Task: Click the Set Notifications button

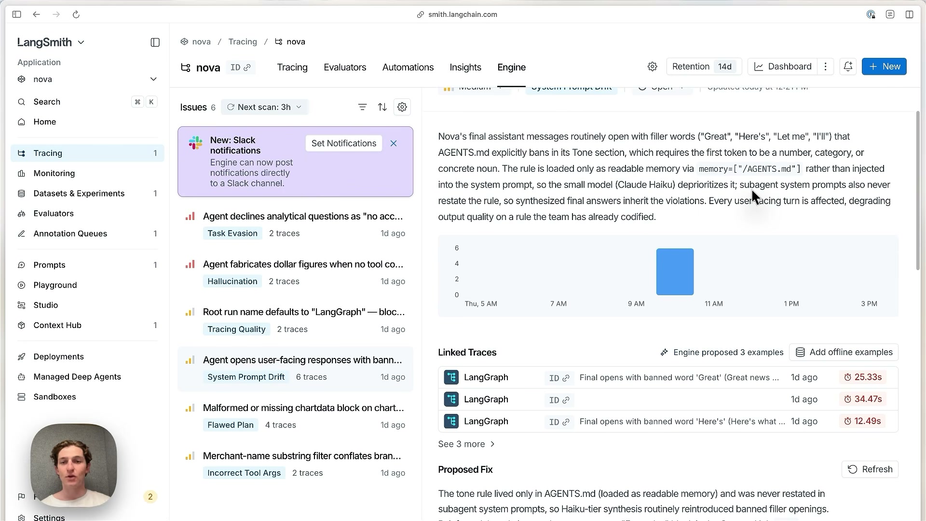Action: tap(343, 143)
